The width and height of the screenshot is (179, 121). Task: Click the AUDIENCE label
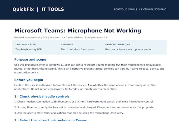[67, 45]
